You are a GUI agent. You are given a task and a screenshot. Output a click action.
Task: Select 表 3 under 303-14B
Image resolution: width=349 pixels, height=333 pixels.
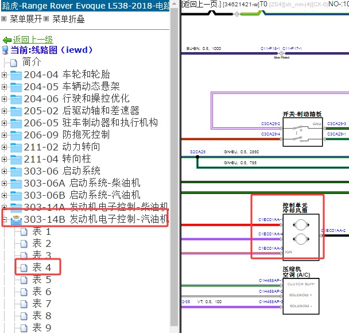coord(42,255)
